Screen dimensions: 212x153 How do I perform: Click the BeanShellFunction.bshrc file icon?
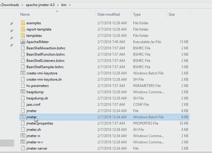(x=23, y=54)
